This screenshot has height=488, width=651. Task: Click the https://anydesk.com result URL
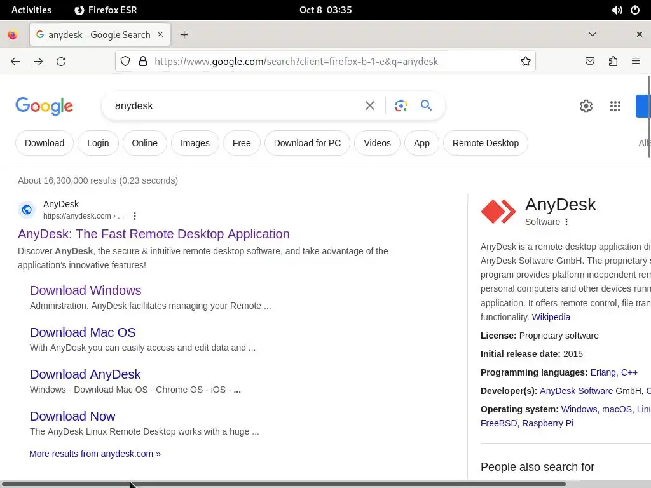click(x=83, y=216)
